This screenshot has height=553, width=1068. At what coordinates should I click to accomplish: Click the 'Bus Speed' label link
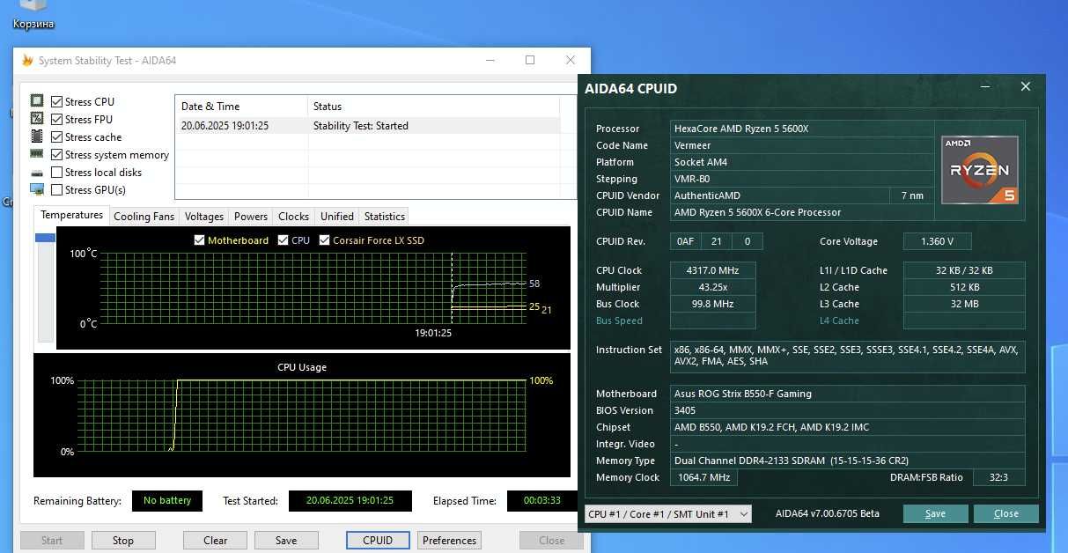pyautogui.click(x=619, y=321)
